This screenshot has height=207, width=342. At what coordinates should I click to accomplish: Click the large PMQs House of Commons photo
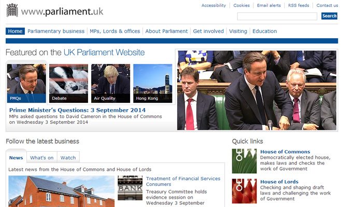coord(256,90)
